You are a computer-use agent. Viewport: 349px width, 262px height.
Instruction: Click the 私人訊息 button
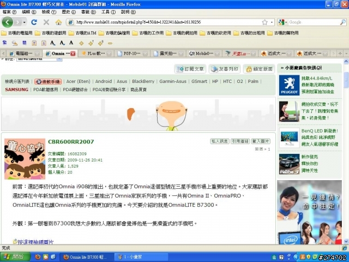(220, 141)
